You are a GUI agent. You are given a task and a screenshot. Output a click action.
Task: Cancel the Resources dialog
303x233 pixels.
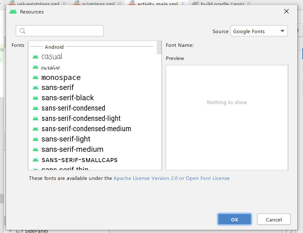point(274,220)
